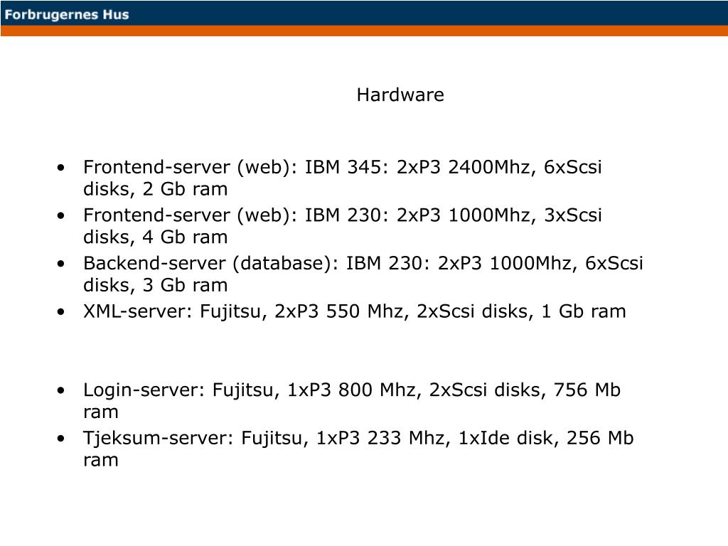This screenshot has width=728, height=546.
Task: Select the IBM 345 Frontend-server text line
Action: pos(342,167)
